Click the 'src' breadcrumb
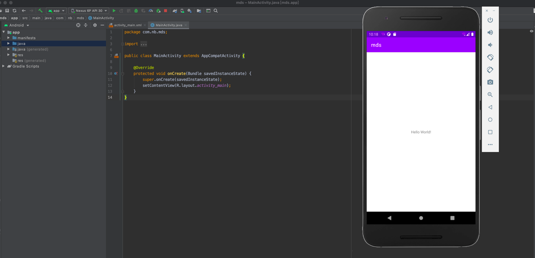 click(x=25, y=18)
